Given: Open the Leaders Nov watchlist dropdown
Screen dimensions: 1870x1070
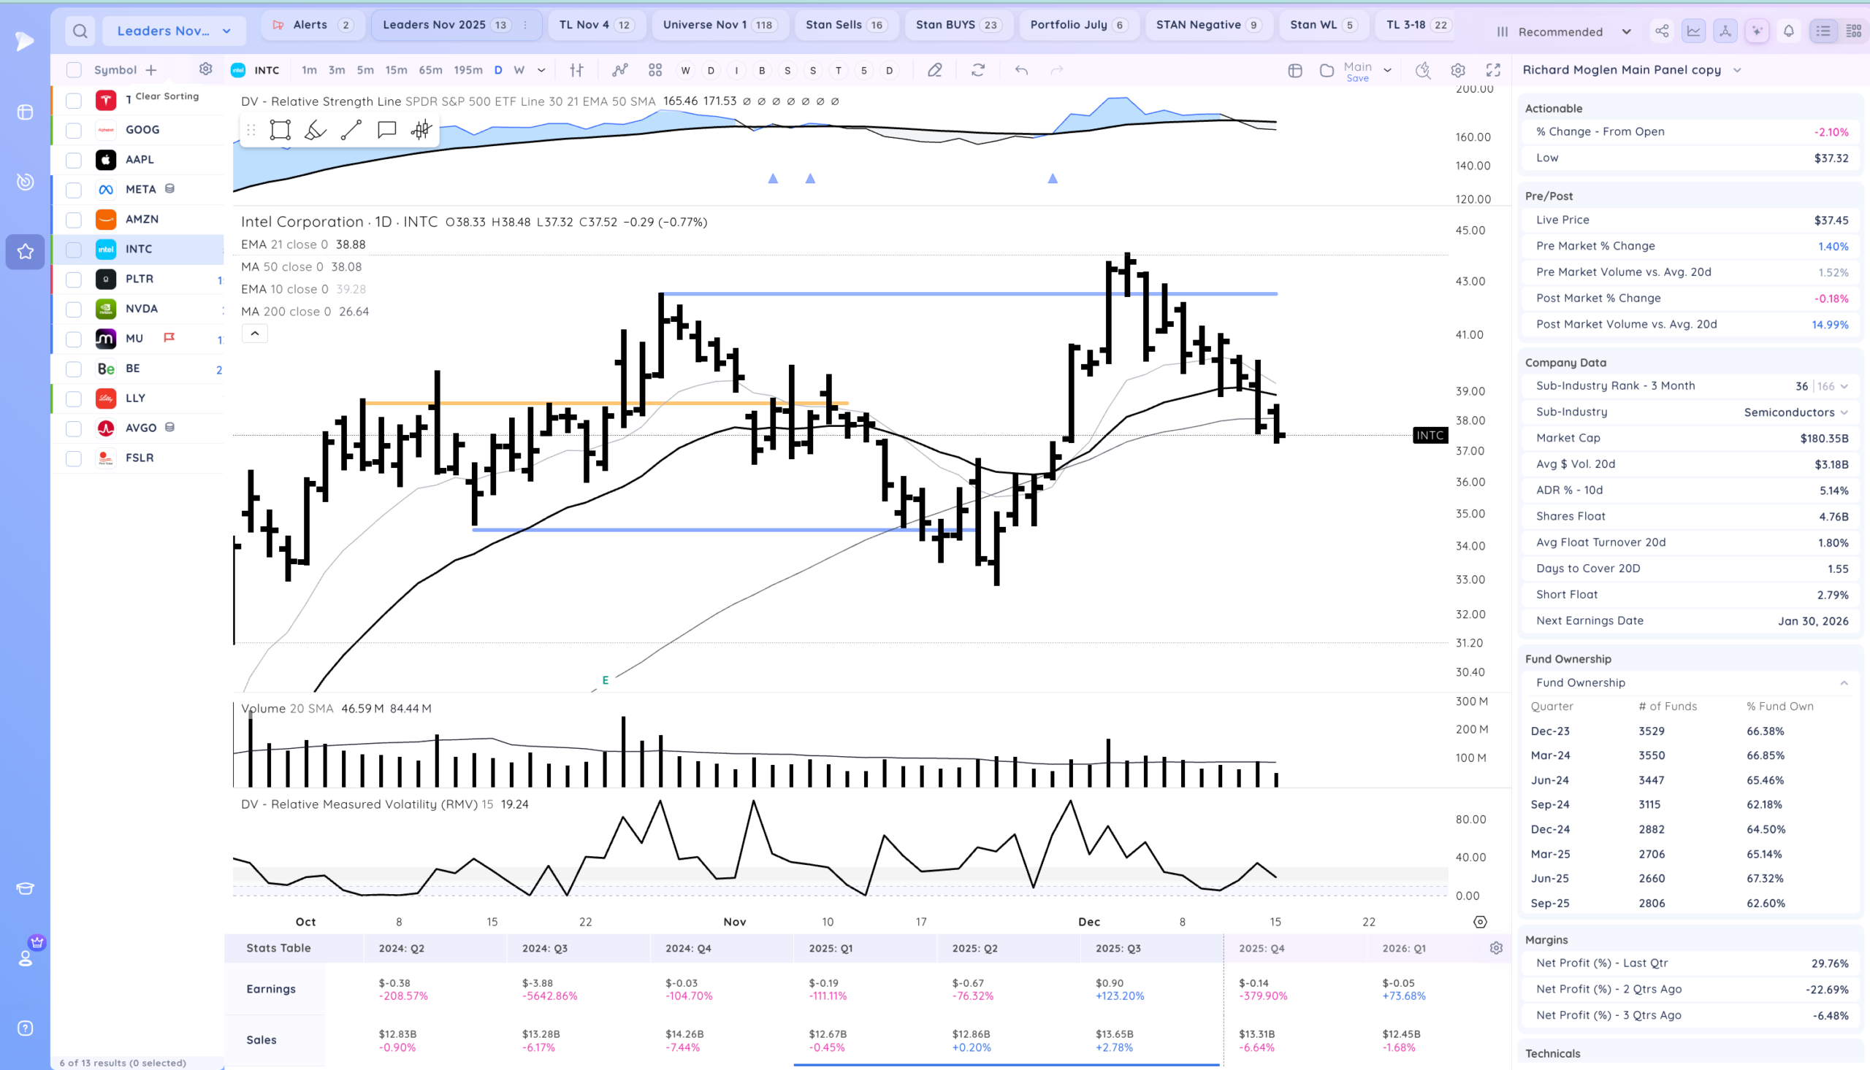Looking at the screenshot, I should (174, 31).
